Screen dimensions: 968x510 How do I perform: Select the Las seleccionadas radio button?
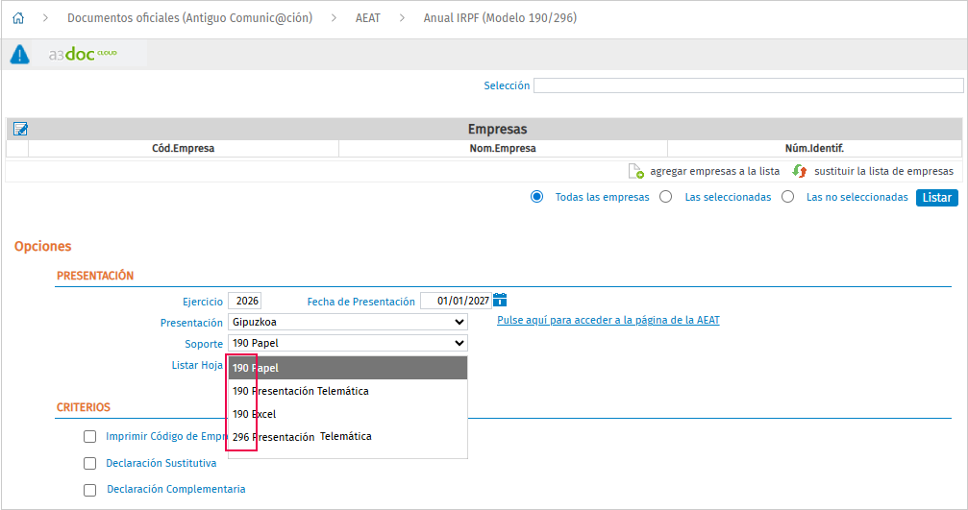pos(665,197)
